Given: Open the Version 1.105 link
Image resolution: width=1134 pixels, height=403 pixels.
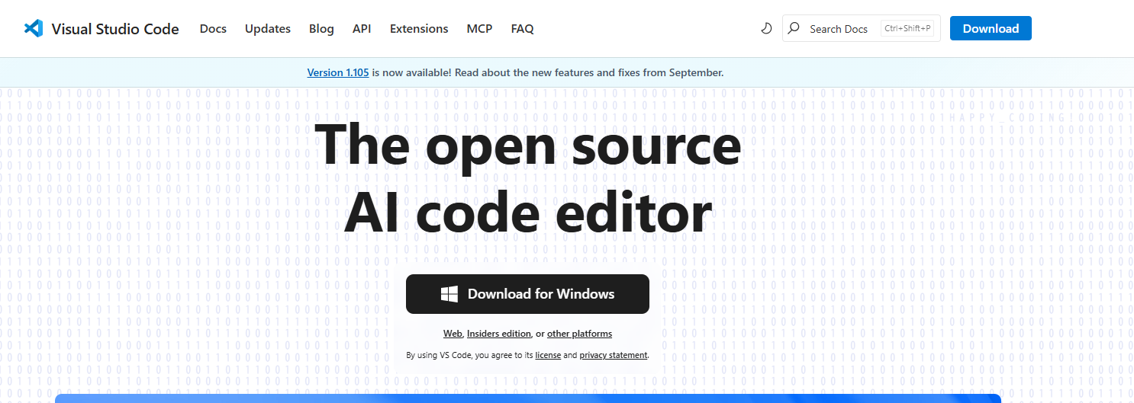Looking at the screenshot, I should pos(338,73).
